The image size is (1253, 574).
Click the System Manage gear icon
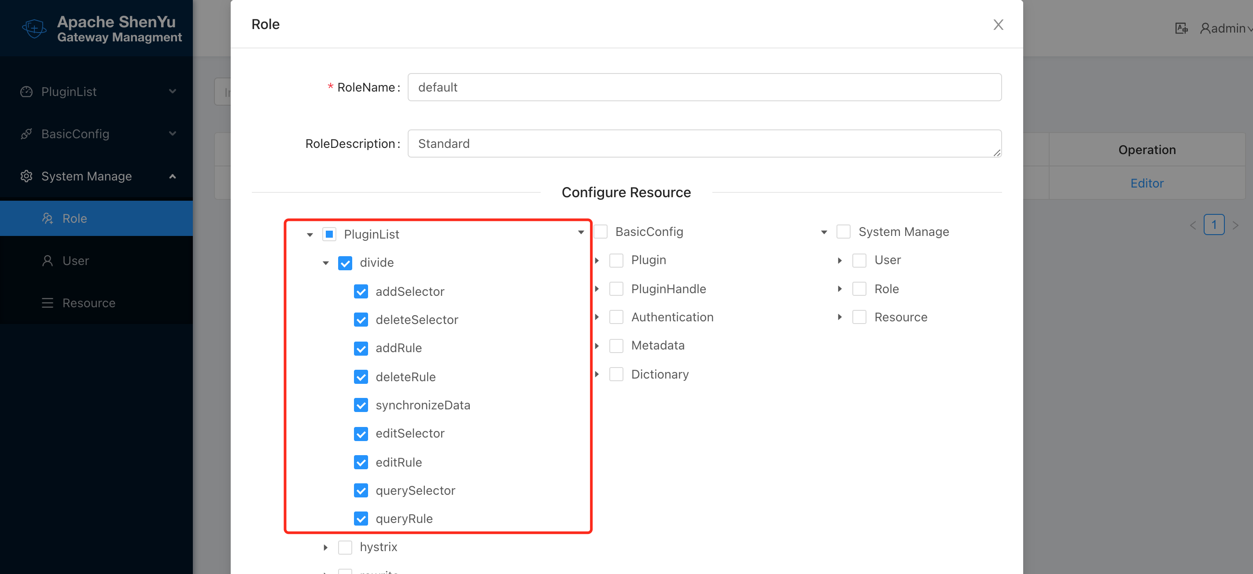[26, 176]
